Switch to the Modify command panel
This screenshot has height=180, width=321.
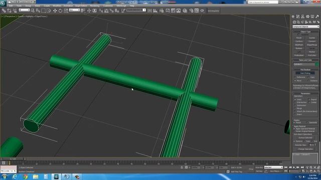tap(298, 16)
